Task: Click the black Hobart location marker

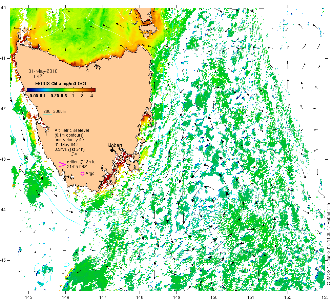Action: 112,150
